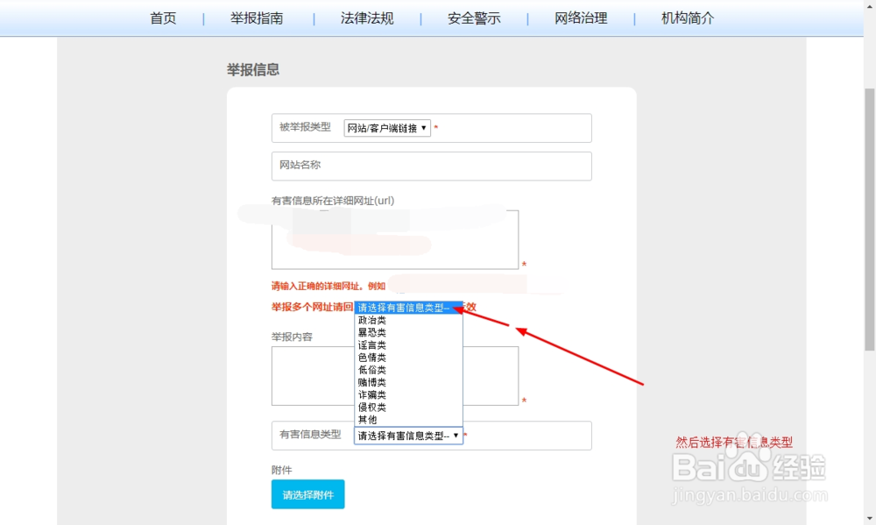This screenshot has height=525, width=876.
Task: Open the 网站/客户端链接 type selector arrow
Action: tap(424, 127)
